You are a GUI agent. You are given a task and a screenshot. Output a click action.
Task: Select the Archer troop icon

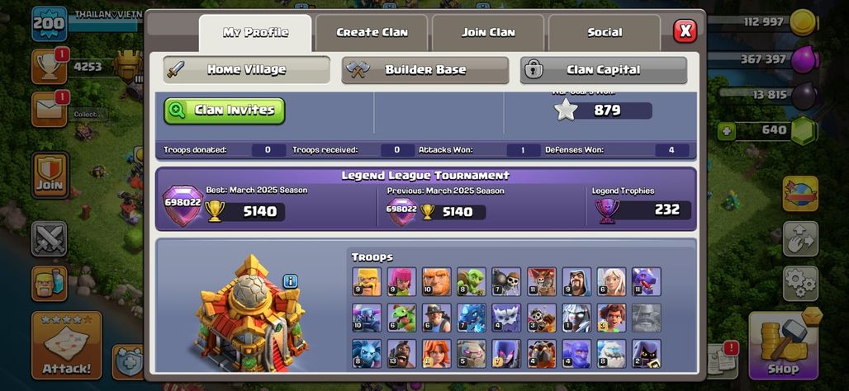pyautogui.click(x=401, y=281)
